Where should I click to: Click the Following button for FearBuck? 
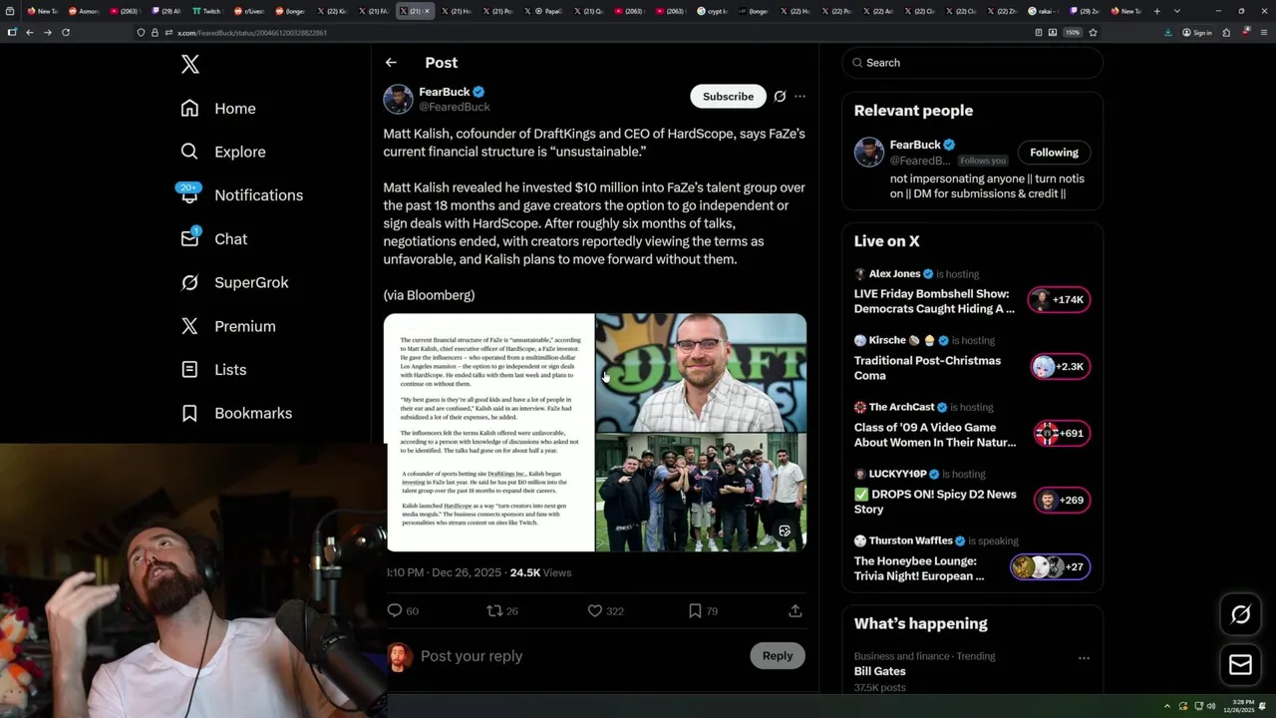click(1054, 153)
